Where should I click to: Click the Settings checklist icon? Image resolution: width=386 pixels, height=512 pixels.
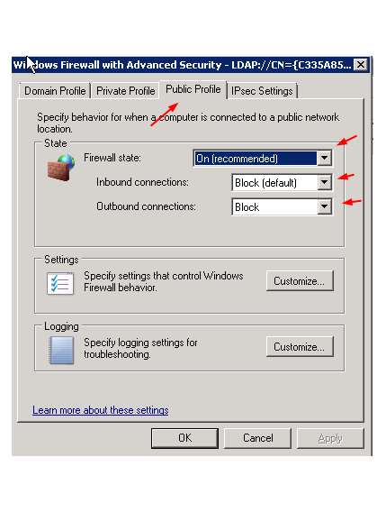tap(60, 283)
